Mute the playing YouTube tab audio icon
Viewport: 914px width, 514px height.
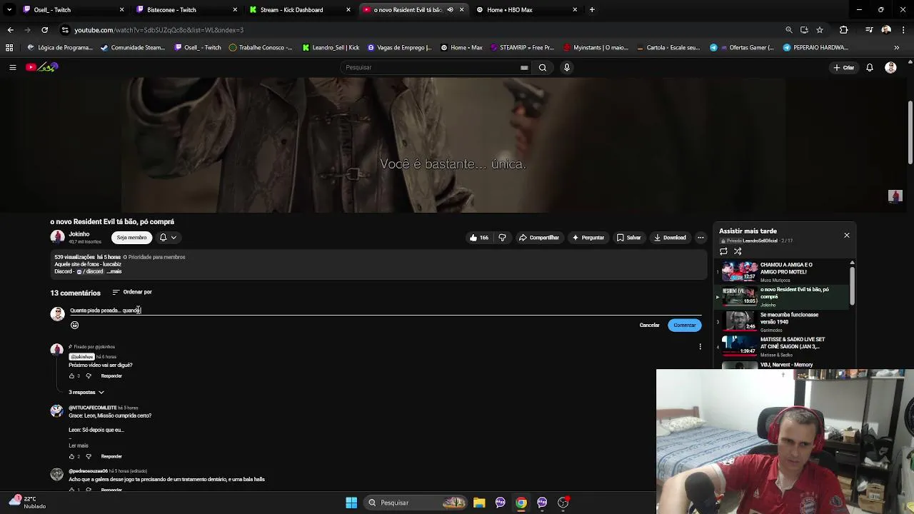[x=450, y=10]
